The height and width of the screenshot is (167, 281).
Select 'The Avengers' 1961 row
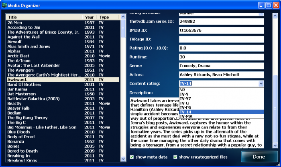point(63,70)
